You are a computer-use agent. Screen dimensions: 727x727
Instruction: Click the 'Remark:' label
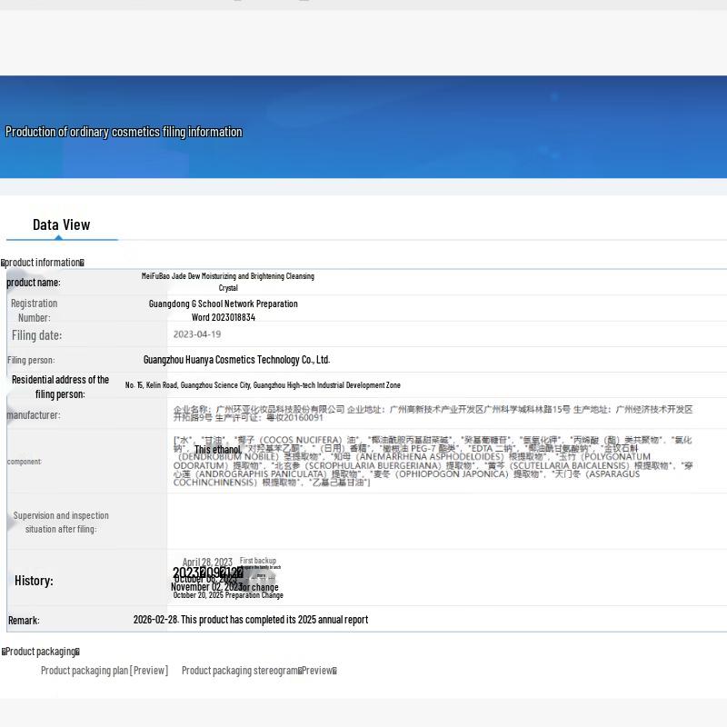[24, 621]
